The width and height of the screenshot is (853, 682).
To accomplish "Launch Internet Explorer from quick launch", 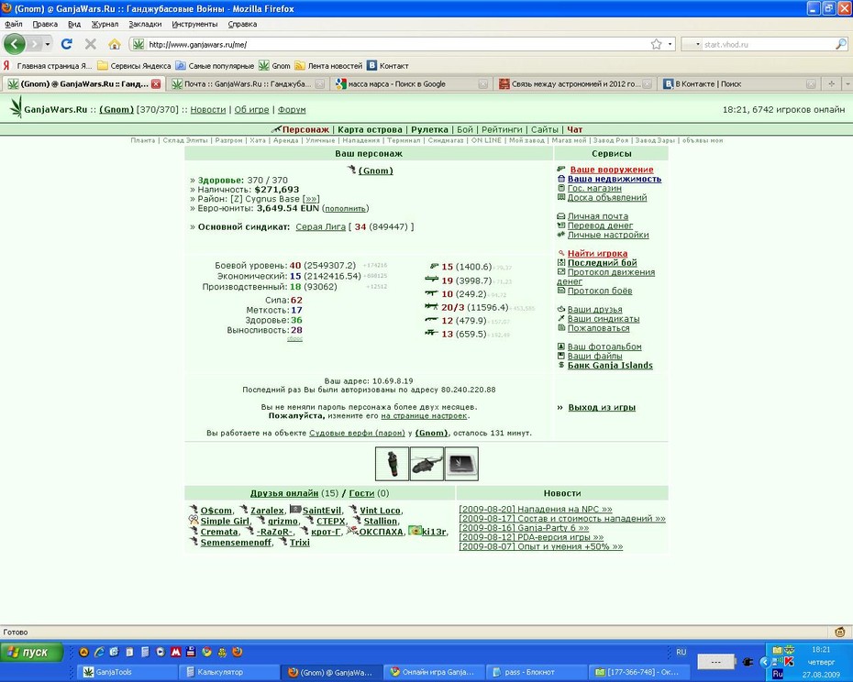I will pyautogui.click(x=99, y=652).
